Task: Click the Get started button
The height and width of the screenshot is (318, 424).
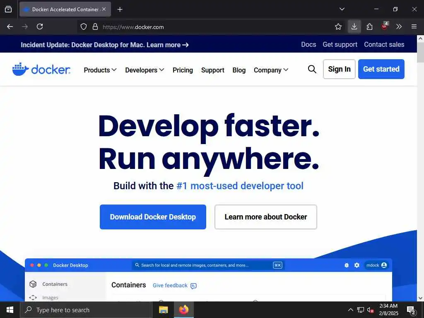Action: 381,69
